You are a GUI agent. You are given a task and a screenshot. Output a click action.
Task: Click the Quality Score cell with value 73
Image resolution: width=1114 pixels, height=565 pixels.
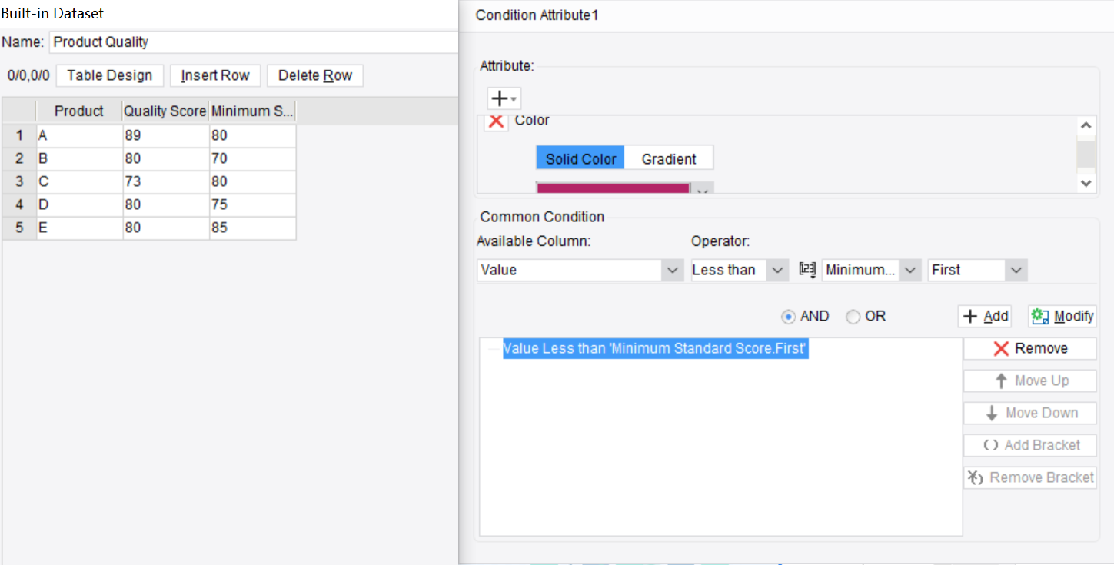point(166,181)
